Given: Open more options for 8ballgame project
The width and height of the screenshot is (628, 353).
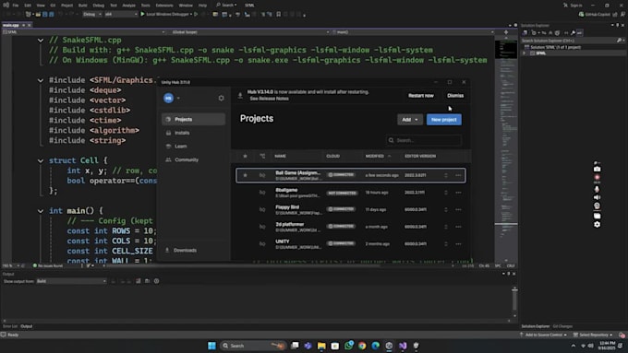Looking at the screenshot, I should point(458,193).
